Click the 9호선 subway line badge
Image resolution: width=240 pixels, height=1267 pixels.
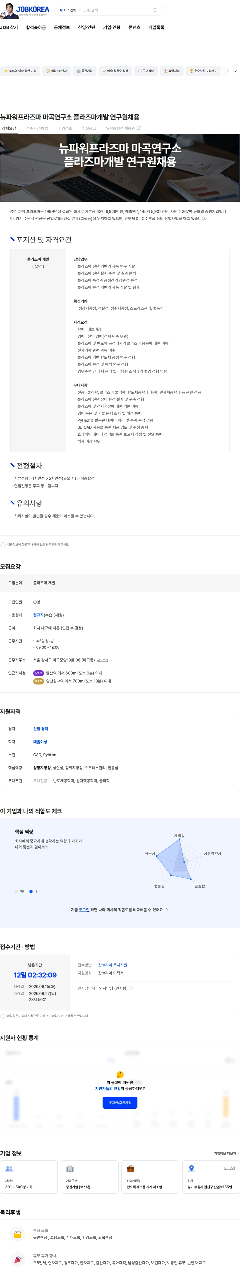pyautogui.click(x=38, y=681)
